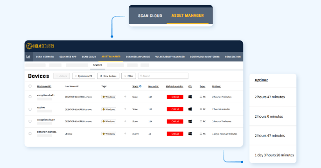This screenshot has width=321, height=168.
Task: Click the info icon next to State header
Action: pyautogui.click(x=140, y=86)
